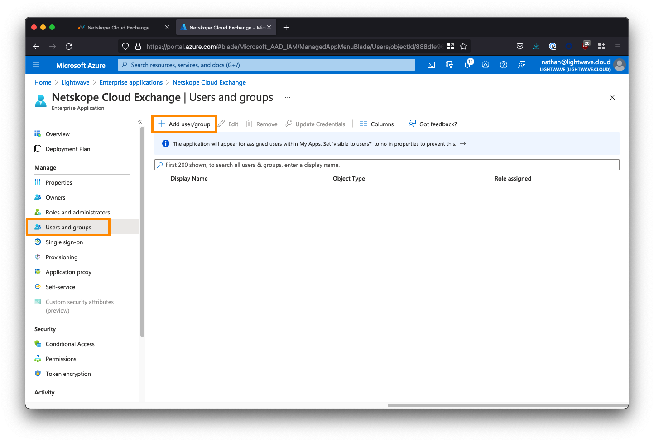This screenshot has width=654, height=442.
Task: Open Single sign-on menu item
Action: click(x=64, y=242)
